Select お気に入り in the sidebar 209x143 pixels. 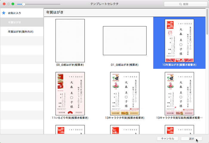15,13
